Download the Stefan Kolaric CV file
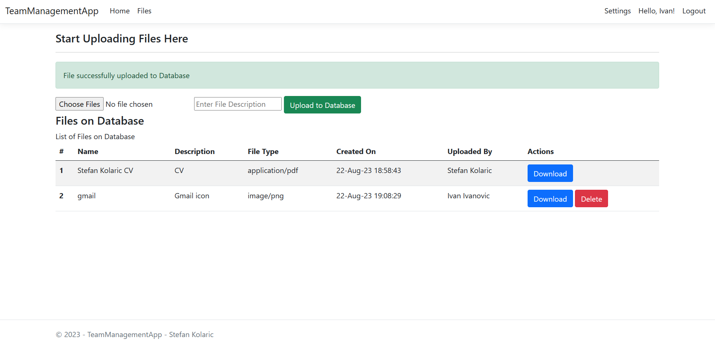The image size is (715, 346). (550, 173)
